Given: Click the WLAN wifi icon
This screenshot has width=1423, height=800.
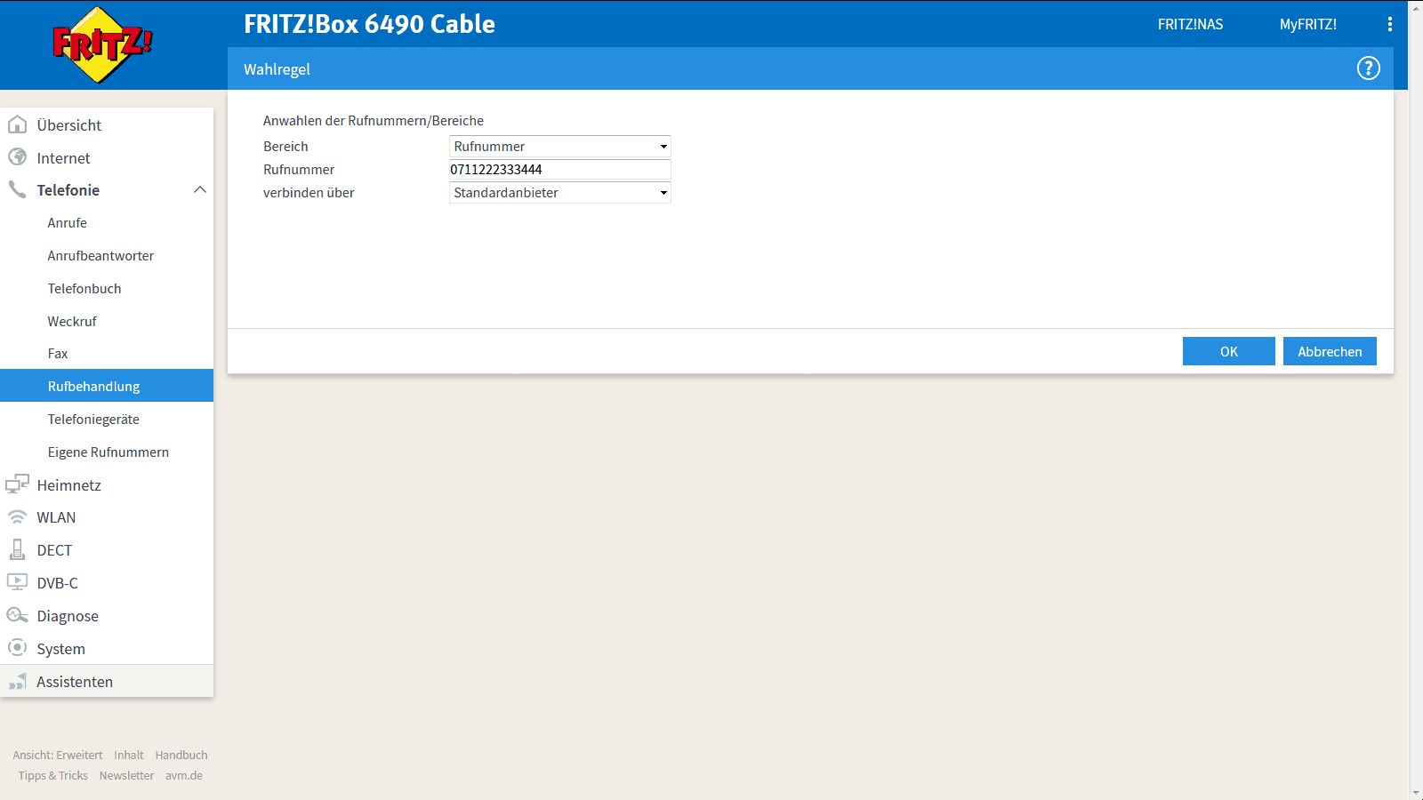Looking at the screenshot, I should coord(17,517).
